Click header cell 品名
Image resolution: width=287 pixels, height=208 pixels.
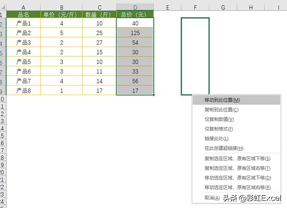(x=23, y=15)
